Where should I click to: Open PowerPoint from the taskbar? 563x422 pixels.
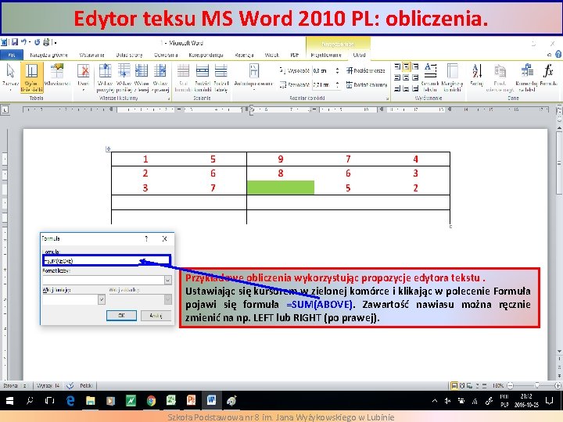pyautogui.click(x=191, y=400)
